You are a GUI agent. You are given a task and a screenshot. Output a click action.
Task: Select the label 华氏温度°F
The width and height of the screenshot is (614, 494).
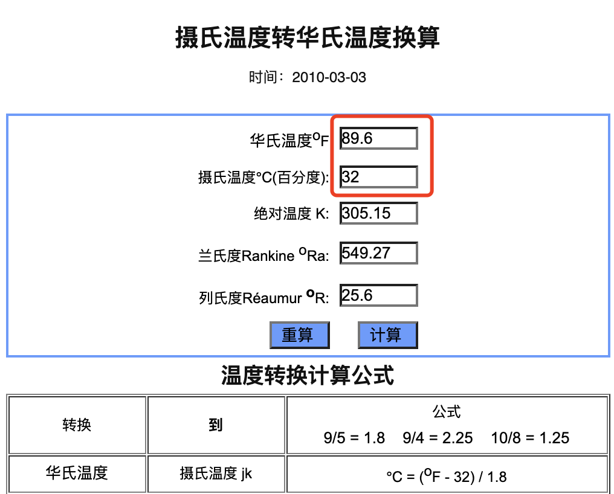[x=289, y=140]
